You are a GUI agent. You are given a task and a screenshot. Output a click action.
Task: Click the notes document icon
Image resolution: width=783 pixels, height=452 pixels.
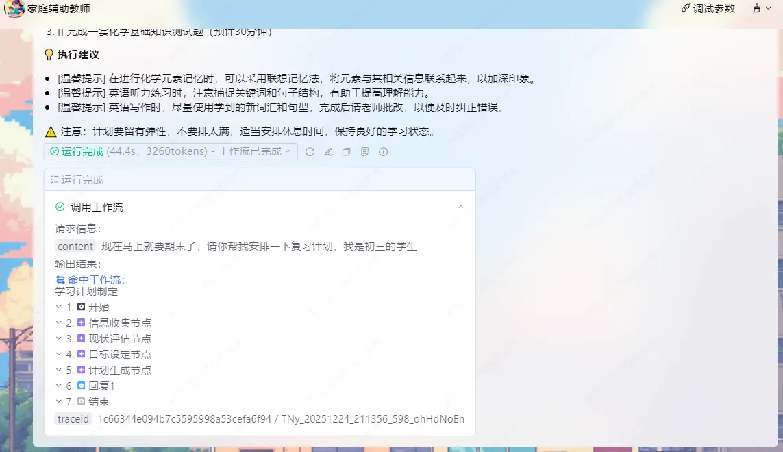click(x=365, y=152)
